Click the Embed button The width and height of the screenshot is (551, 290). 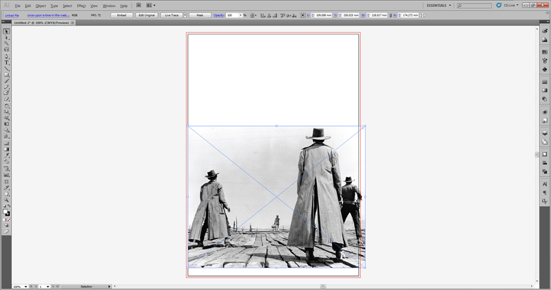coord(121,14)
